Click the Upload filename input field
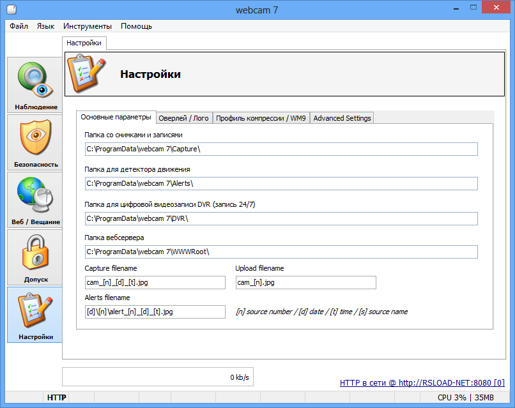 click(x=306, y=282)
